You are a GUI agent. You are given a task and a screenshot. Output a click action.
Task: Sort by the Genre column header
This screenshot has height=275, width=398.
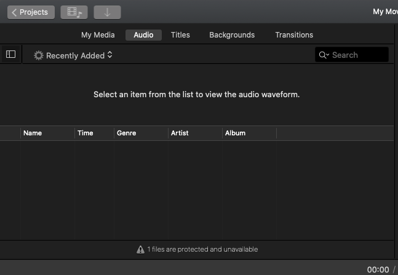coord(140,133)
